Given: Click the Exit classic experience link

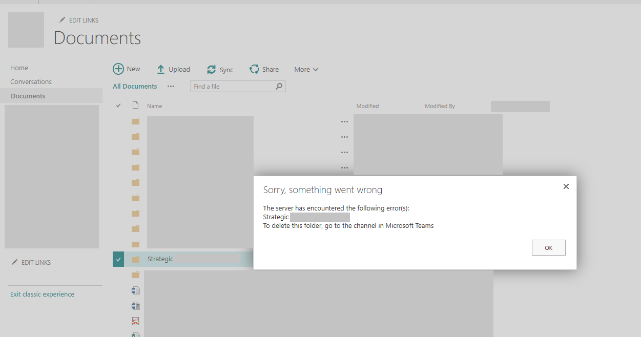Looking at the screenshot, I should [x=42, y=294].
